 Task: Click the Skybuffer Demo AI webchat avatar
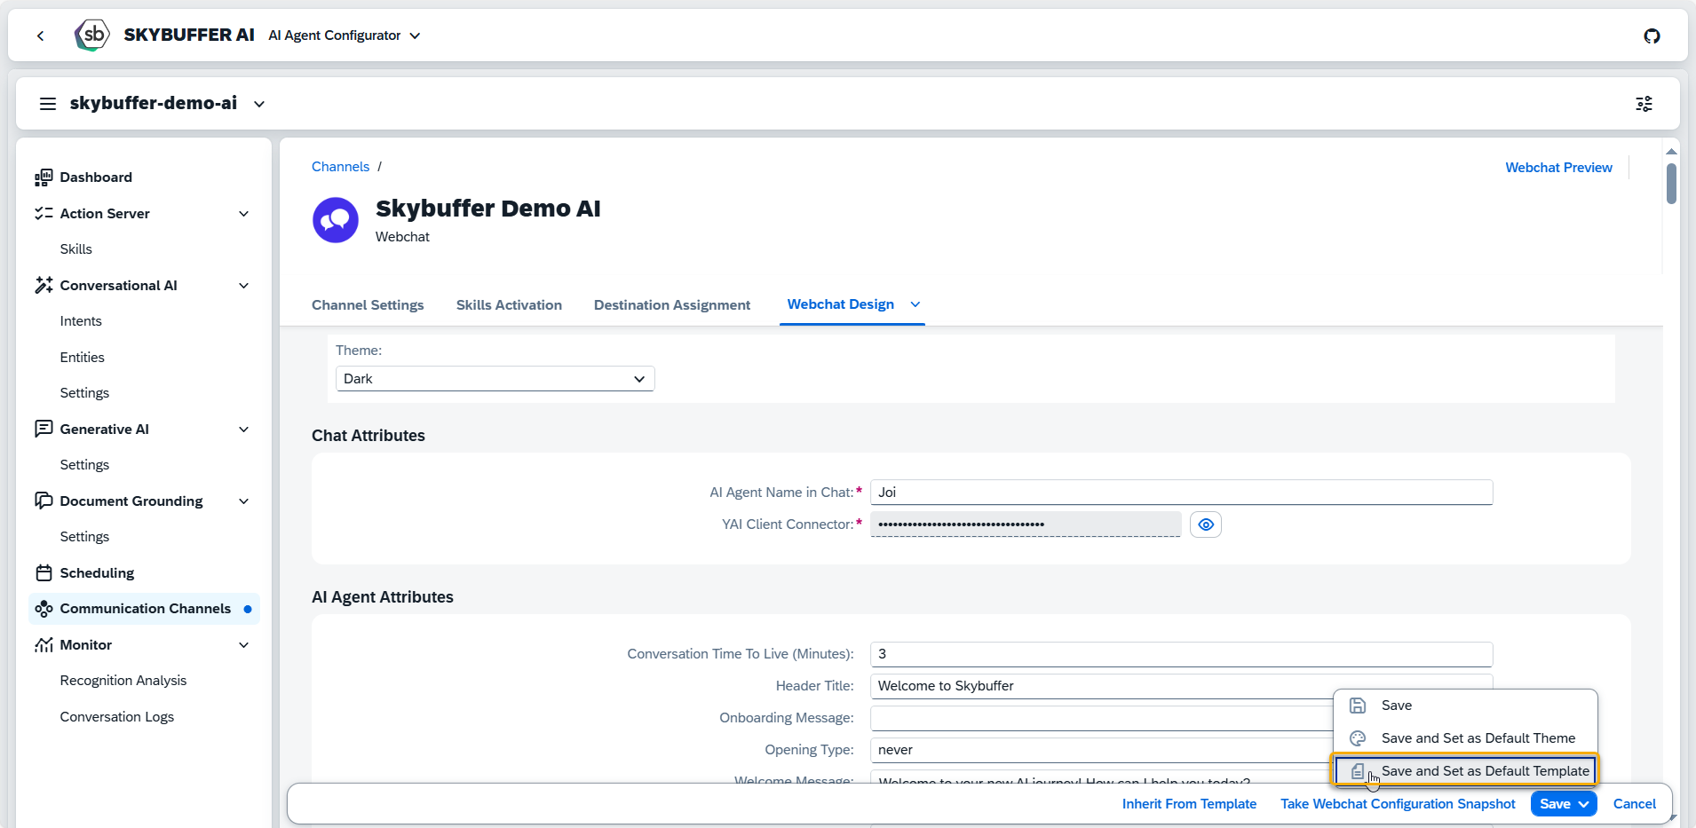pyautogui.click(x=336, y=220)
